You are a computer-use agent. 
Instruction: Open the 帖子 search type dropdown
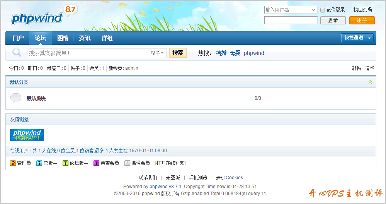[x=157, y=53]
